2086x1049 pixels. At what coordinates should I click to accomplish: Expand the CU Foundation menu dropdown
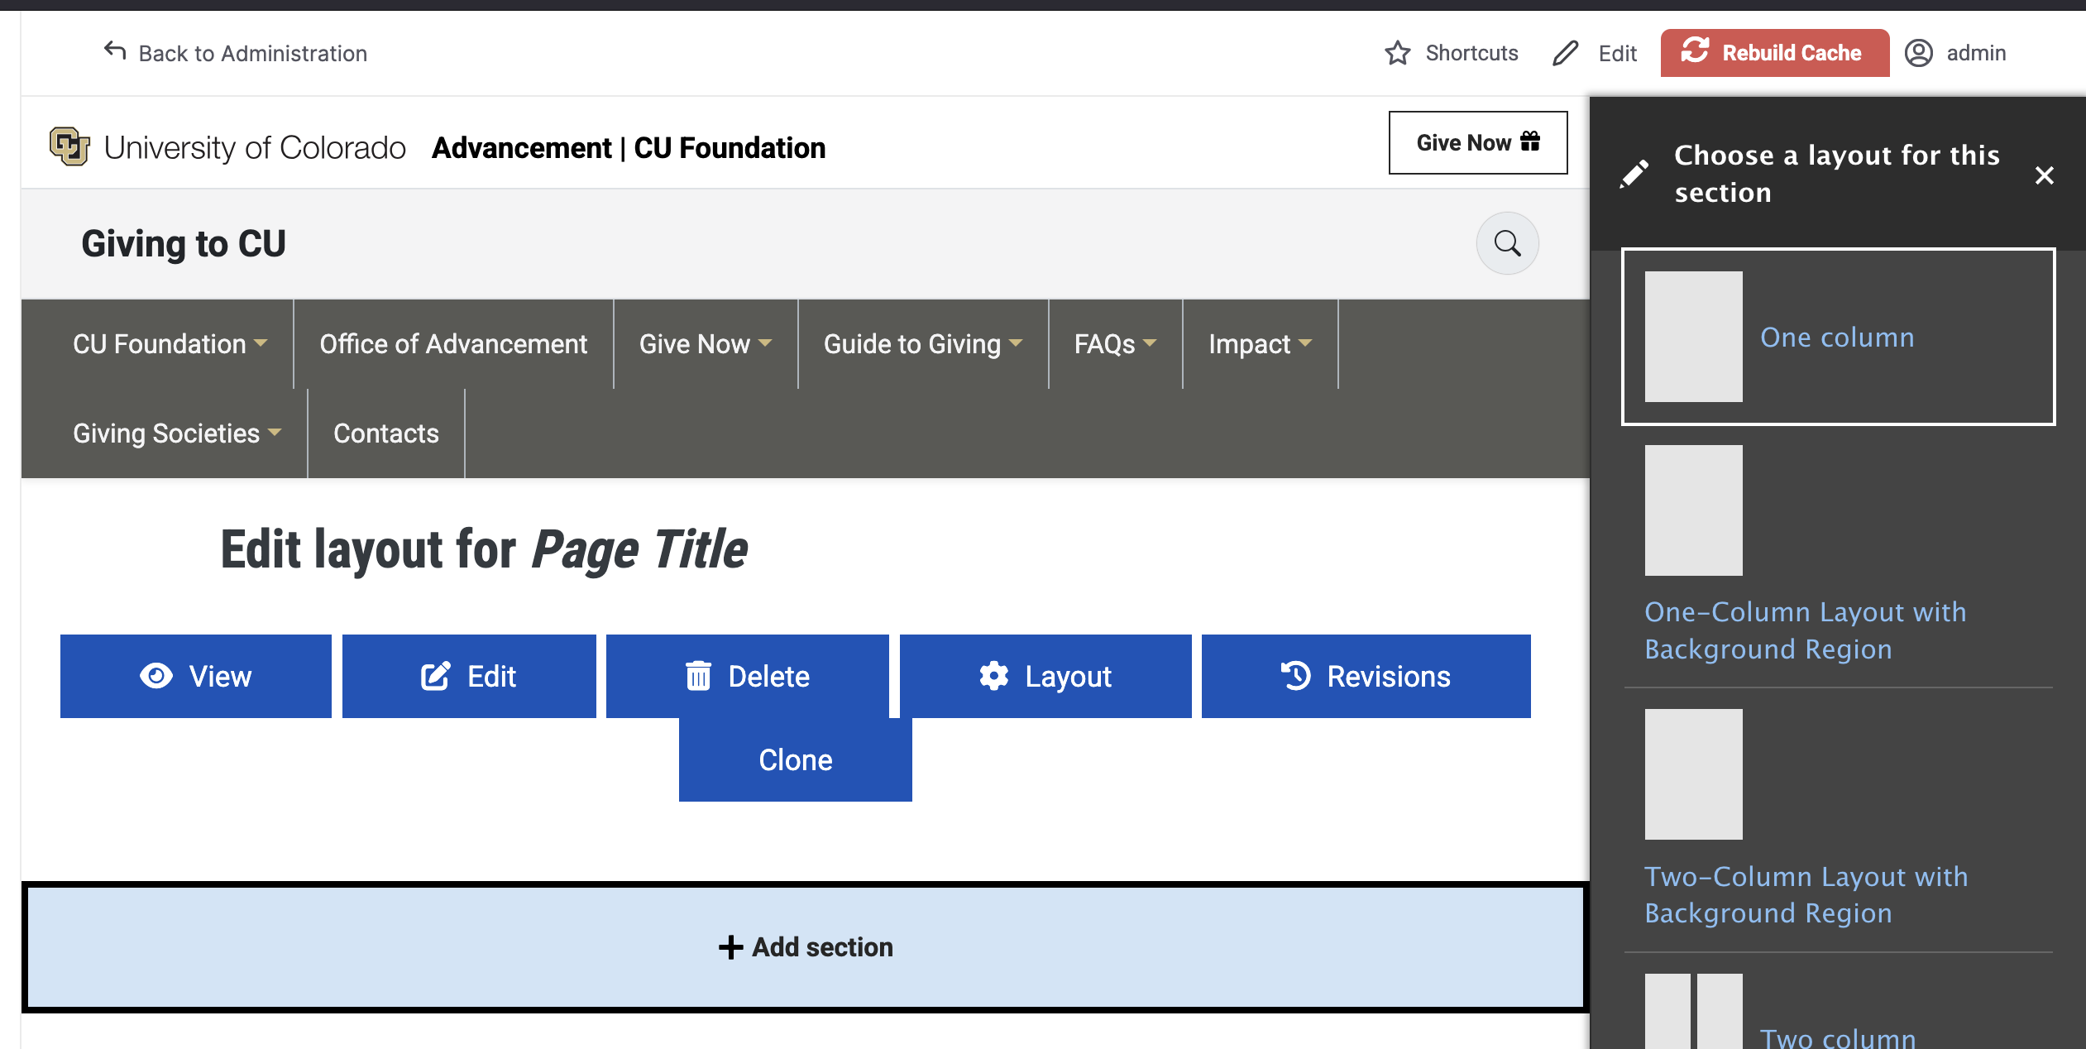tap(261, 342)
